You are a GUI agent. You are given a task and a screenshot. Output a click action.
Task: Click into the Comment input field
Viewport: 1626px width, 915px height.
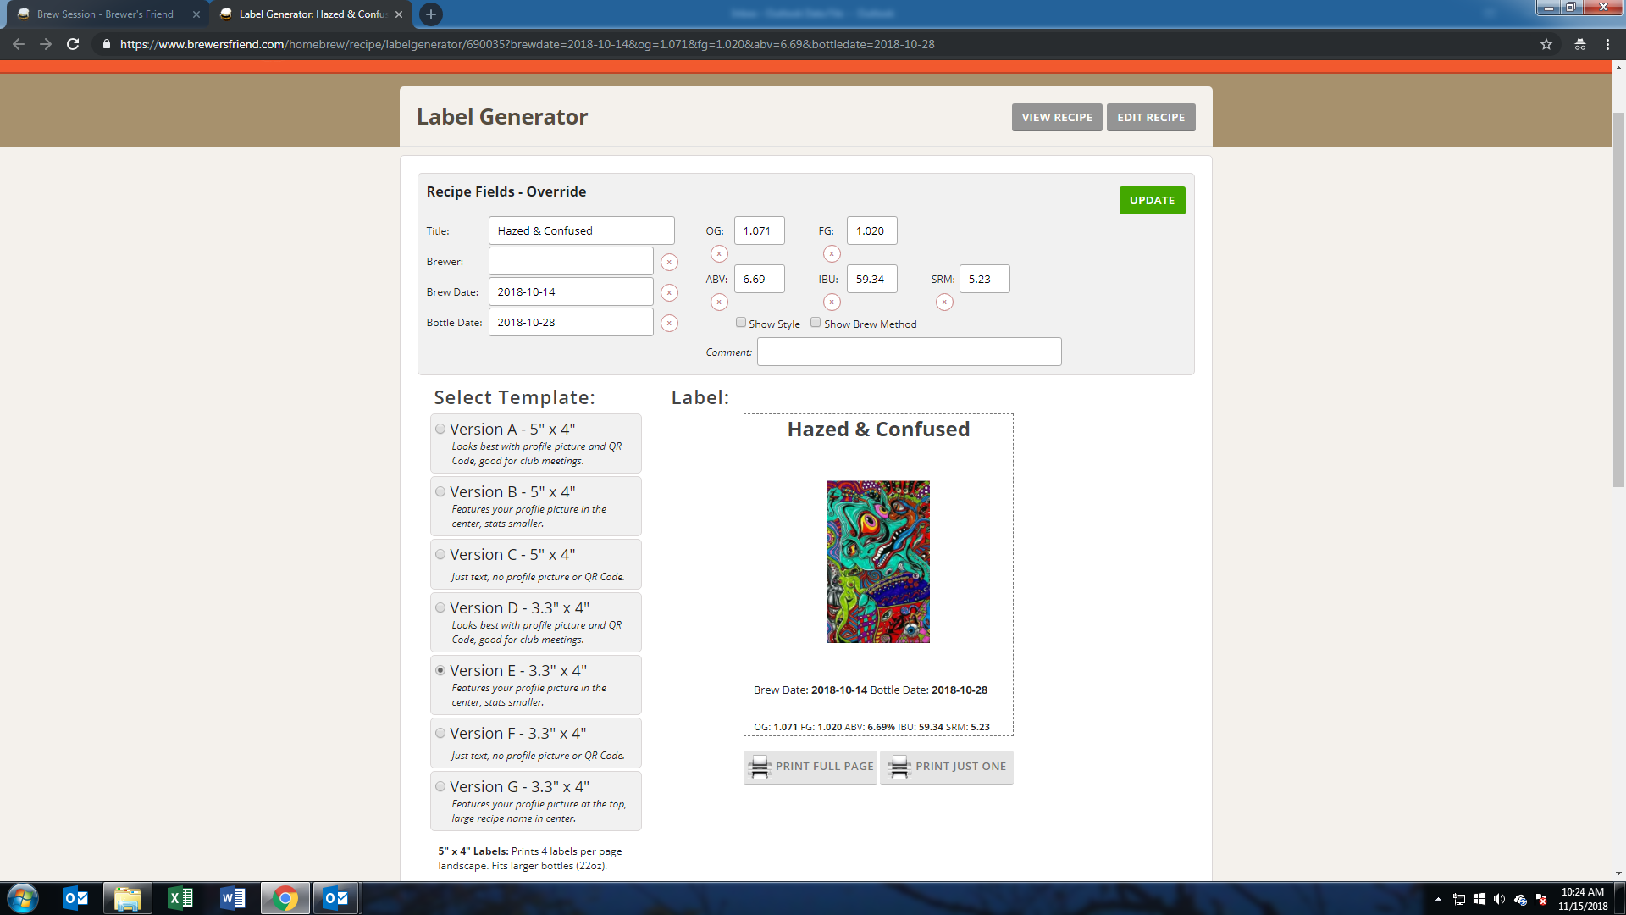coord(909,352)
